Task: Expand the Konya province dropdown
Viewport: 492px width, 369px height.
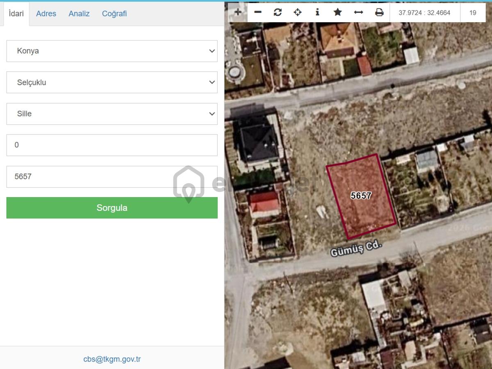Action: (x=112, y=51)
